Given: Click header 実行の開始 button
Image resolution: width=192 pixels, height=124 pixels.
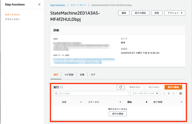Looking at the screenshot, I should click(x=140, y=13).
